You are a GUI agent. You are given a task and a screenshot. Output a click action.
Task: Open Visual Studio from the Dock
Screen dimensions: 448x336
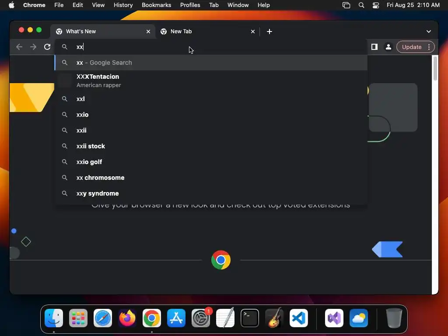click(334, 318)
